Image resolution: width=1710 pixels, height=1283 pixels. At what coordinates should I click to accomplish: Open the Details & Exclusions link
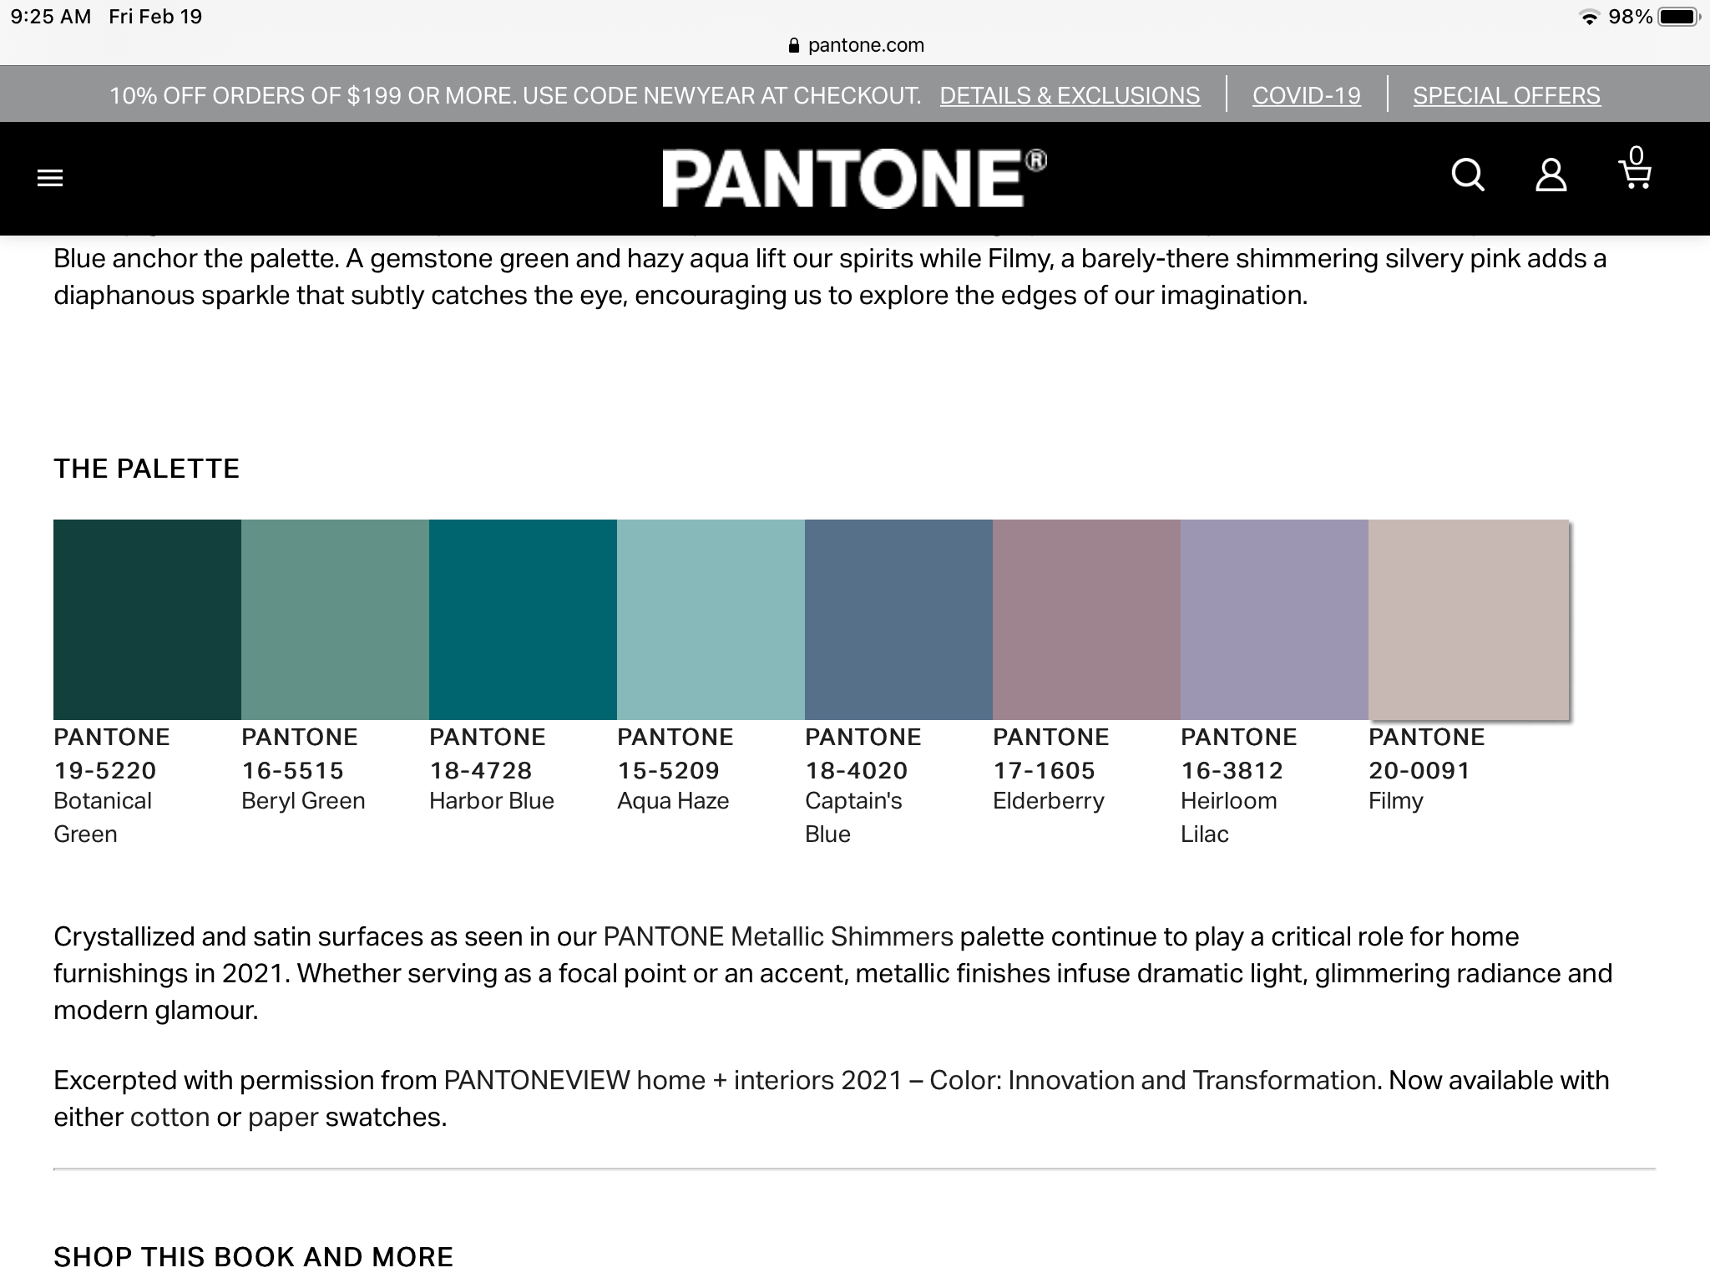[1070, 96]
